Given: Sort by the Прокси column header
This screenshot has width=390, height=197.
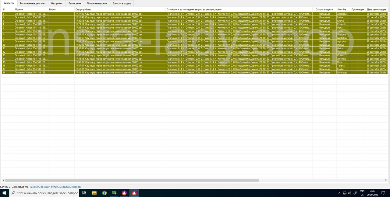Looking at the screenshot, I should click(x=31, y=9).
